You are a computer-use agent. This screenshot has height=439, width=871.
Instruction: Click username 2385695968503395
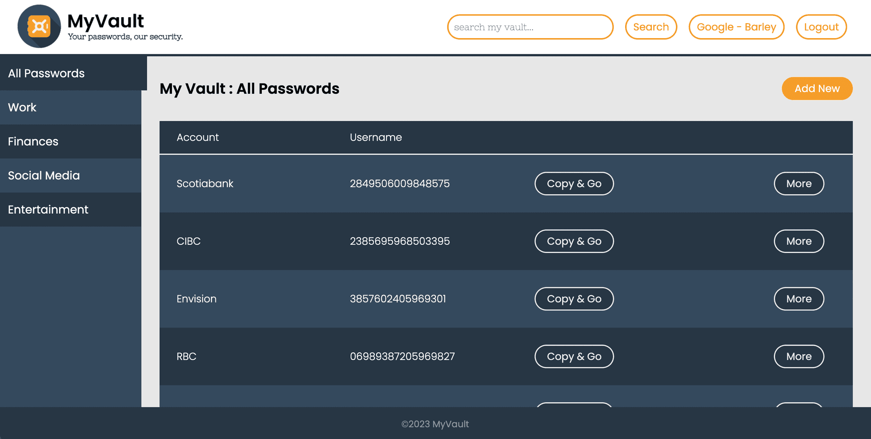coord(400,241)
